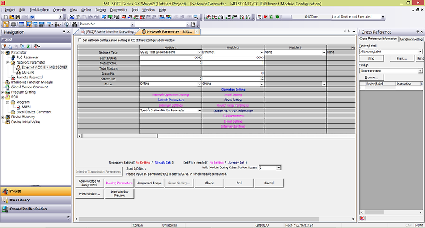Click the Find button in Cross Reference

point(371,58)
